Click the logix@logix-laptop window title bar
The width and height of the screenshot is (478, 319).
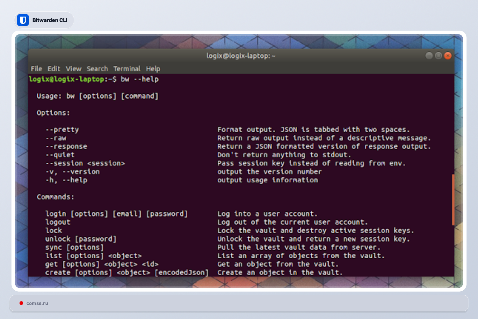coord(241,56)
